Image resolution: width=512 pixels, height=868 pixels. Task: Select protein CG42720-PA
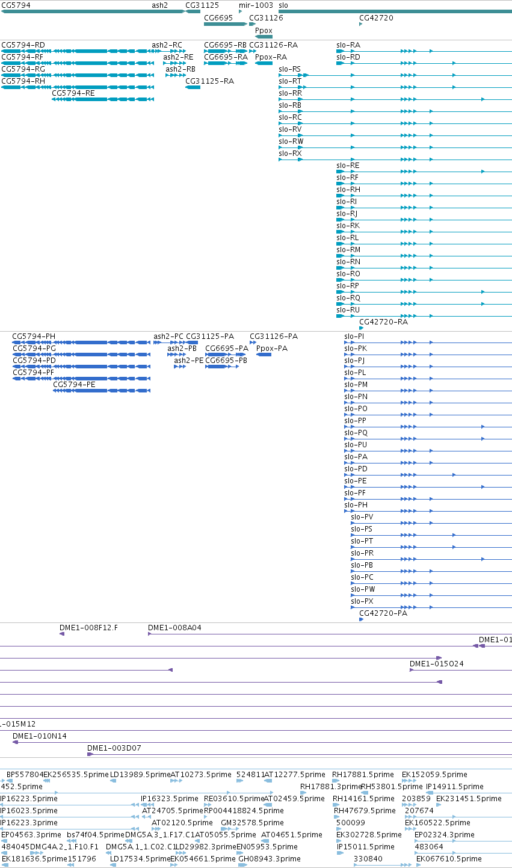[x=383, y=613]
